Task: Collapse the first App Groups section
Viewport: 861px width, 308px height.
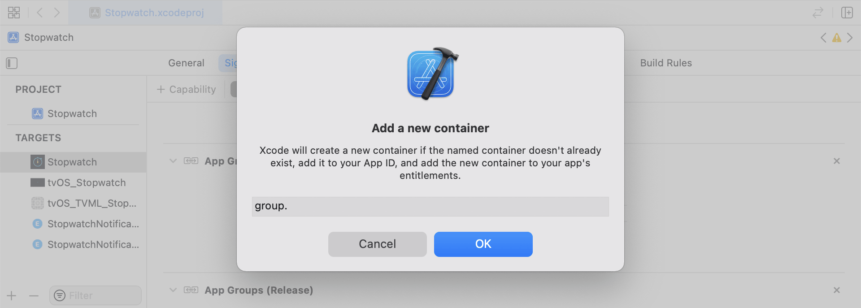Action: pos(173,161)
